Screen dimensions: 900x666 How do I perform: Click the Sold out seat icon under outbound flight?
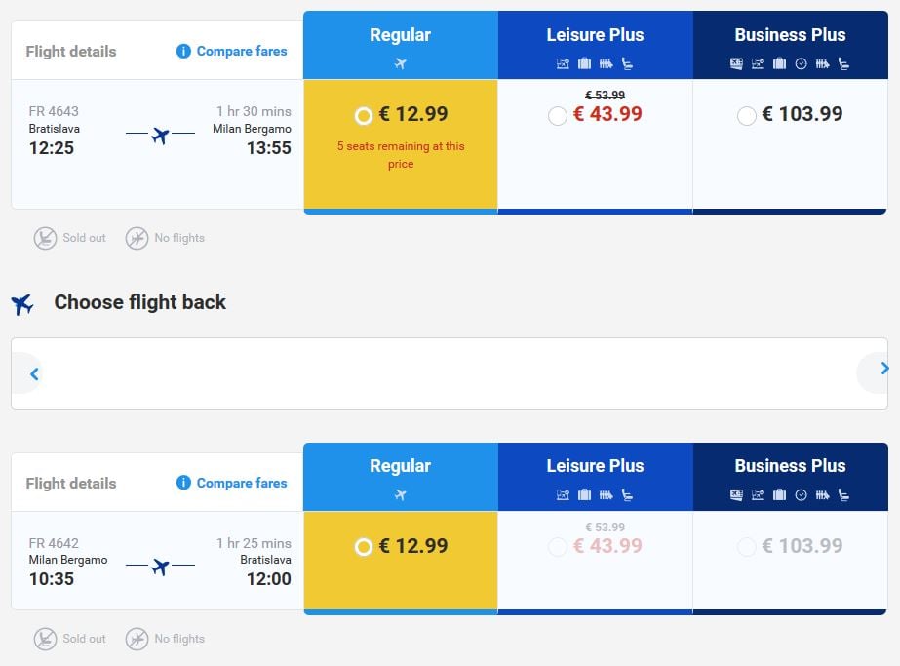click(x=45, y=238)
